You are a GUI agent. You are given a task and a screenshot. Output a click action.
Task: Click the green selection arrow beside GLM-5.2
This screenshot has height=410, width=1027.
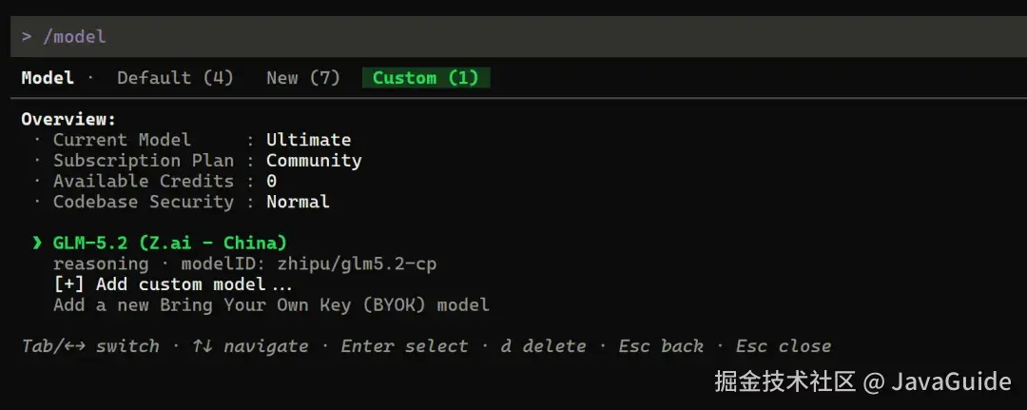point(37,243)
